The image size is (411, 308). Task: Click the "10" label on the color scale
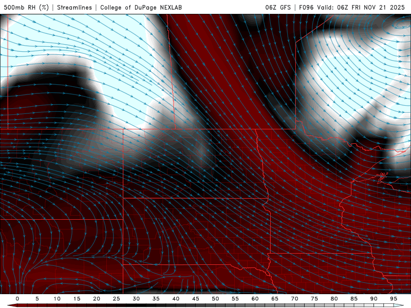tap(57, 299)
